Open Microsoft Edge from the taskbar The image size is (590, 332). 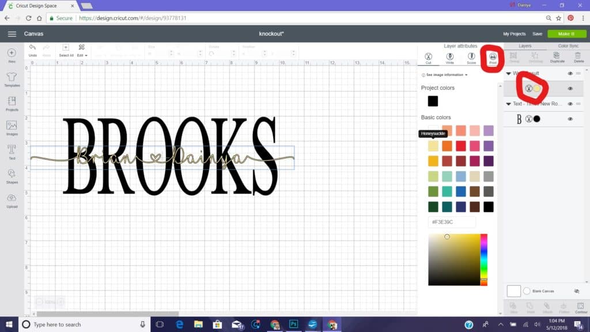[x=180, y=324]
